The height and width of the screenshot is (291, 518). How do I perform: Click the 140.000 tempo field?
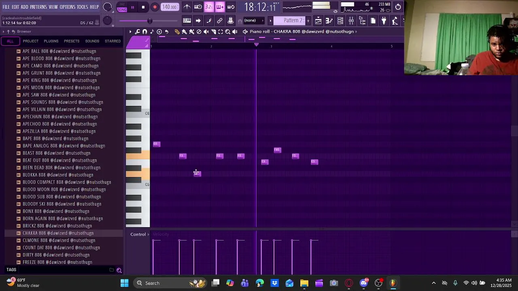(170, 7)
